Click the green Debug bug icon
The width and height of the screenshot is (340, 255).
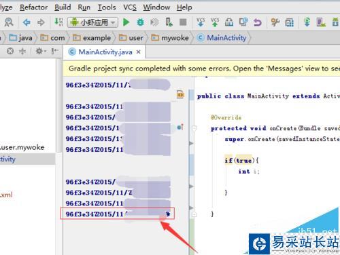point(140,22)
